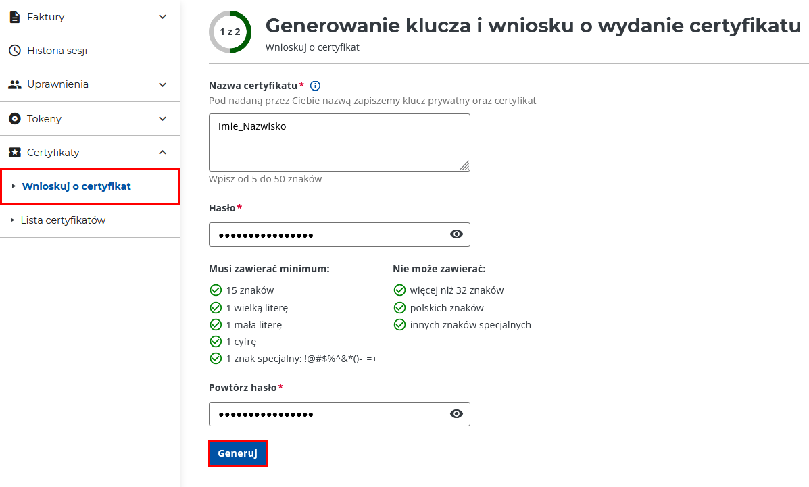Open Historia sesji menu item

click(x=57, y=51)
